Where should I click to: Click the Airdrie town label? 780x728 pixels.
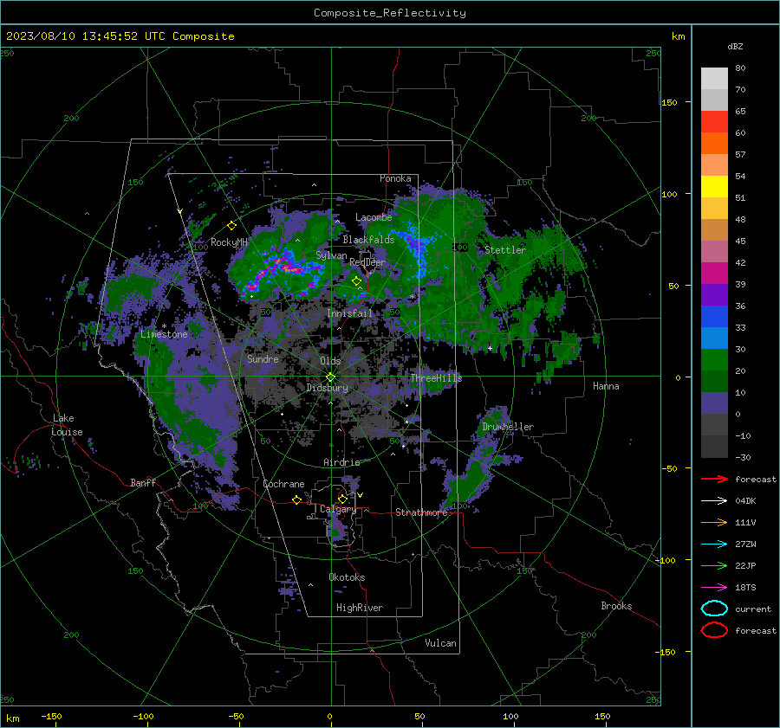341,462
